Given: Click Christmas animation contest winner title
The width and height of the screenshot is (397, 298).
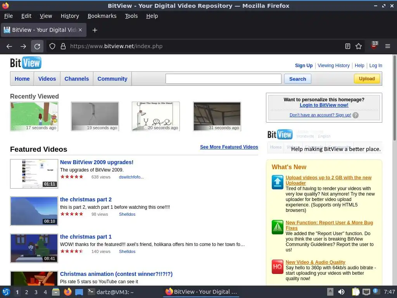Looking at the screenshot, I should pos(116,274).
